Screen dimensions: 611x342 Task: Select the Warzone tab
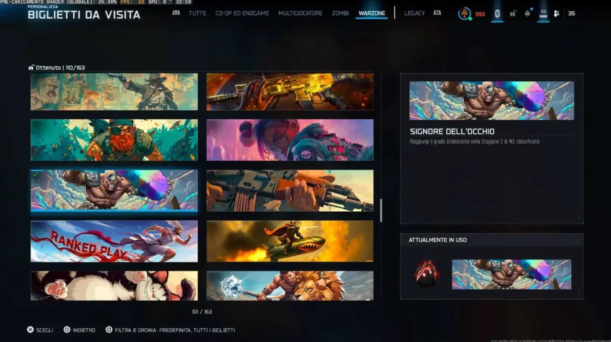[372, 13]
